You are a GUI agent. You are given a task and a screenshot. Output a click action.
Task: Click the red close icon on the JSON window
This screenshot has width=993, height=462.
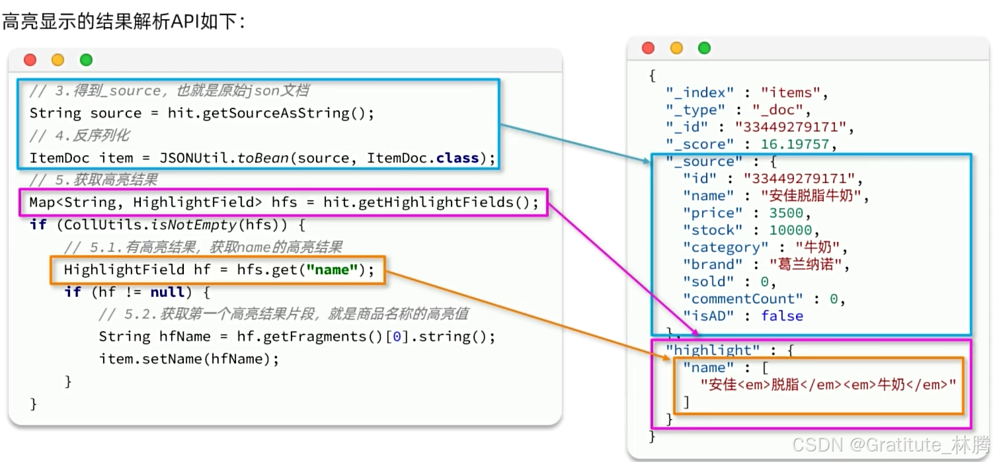coord(648,48)
